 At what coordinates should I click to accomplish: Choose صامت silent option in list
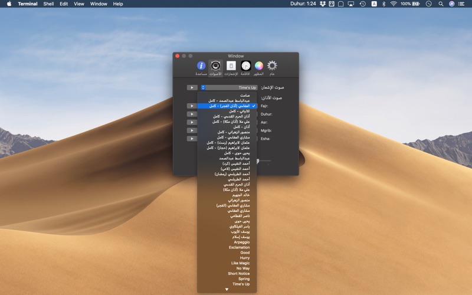coord(227,96)
